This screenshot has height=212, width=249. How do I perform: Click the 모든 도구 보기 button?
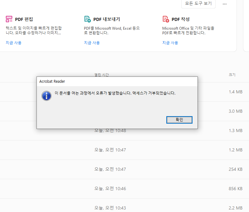198,3
